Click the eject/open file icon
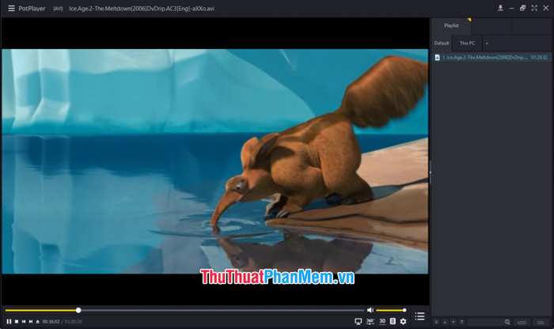Viewport: 554px width, 329px height. point(38,322)
